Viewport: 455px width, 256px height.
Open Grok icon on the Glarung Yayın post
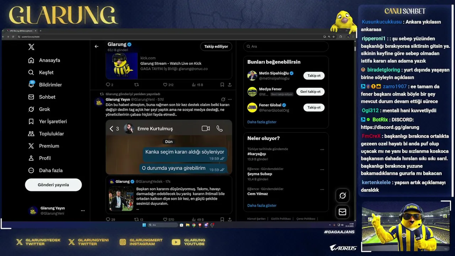[223, 100]
